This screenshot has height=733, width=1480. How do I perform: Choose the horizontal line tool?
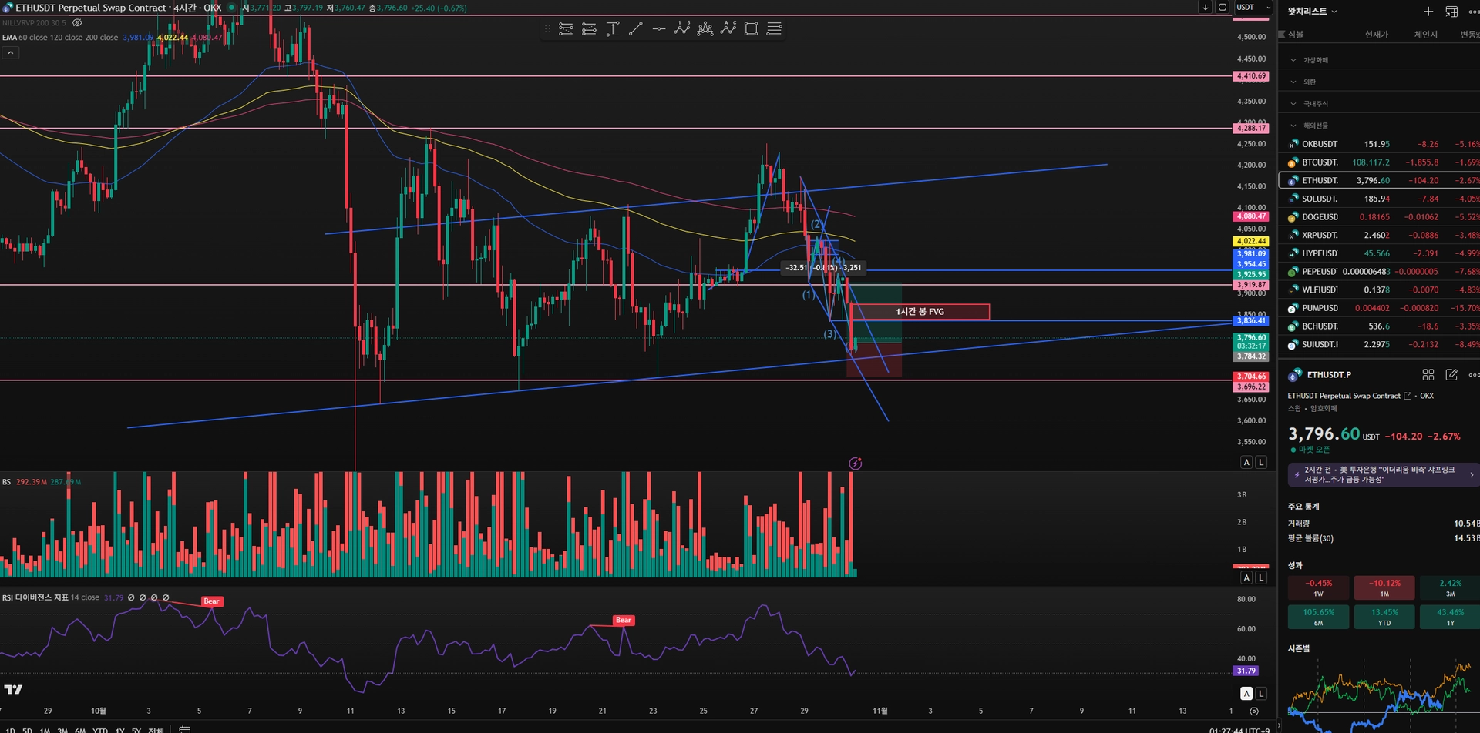pyautogui.click(x=659, y=29)
